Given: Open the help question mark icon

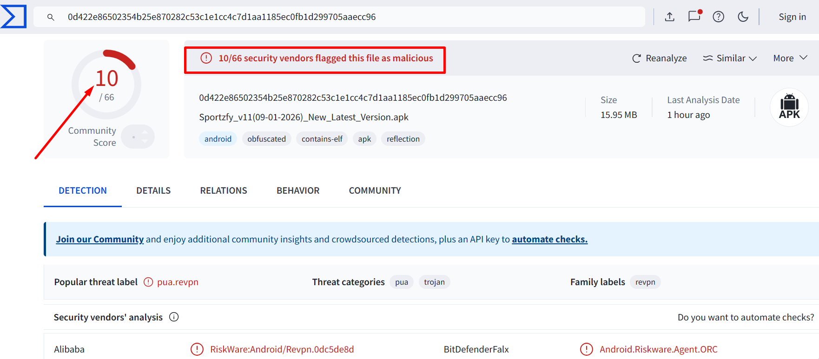Looking at the screenshot, I should coord(719,17).
